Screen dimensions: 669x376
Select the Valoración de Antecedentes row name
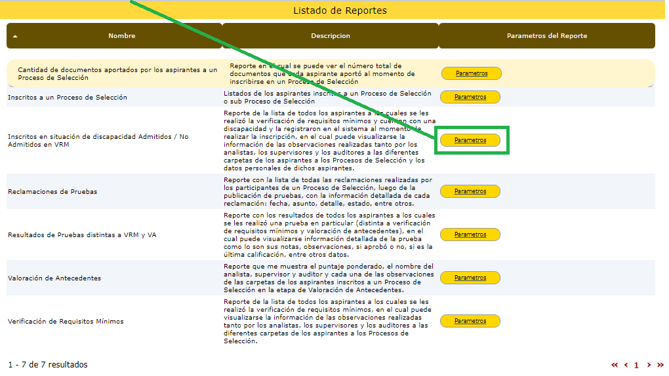(x=54, y=278)
